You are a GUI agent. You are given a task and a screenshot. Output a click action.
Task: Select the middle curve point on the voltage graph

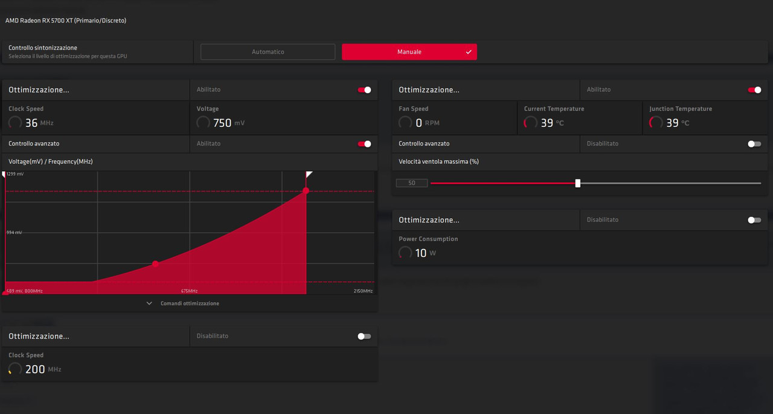pyautogui.click(x=155, y=264)
